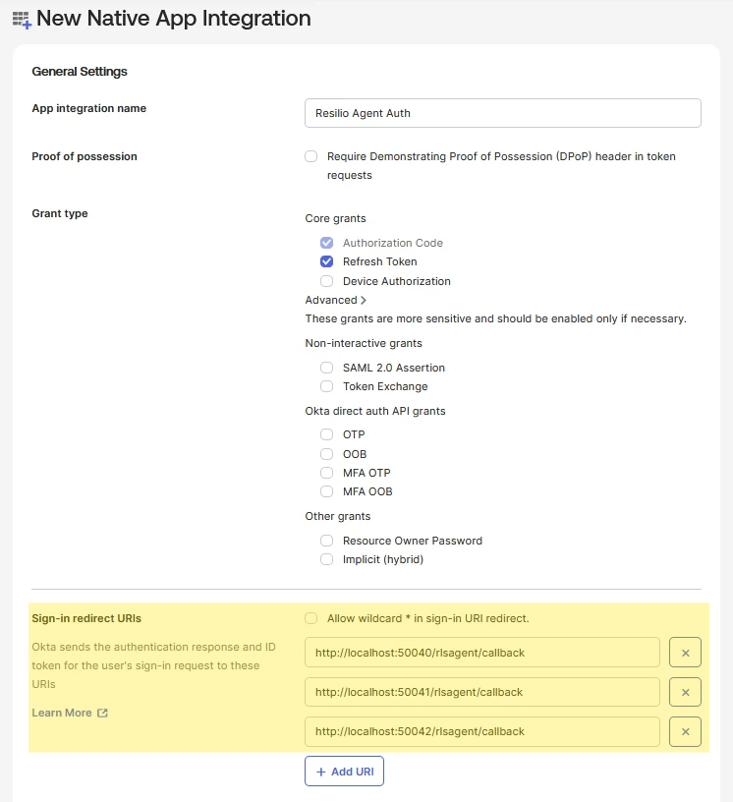Remove the localhost:50041 redirect URI
The image size is (733, 802).
click(685, 692)
